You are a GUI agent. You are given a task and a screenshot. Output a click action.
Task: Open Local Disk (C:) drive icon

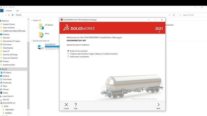[41, 47]
